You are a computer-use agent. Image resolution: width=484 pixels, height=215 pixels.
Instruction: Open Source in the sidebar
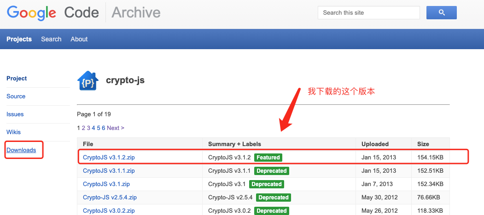click(16, 96)
